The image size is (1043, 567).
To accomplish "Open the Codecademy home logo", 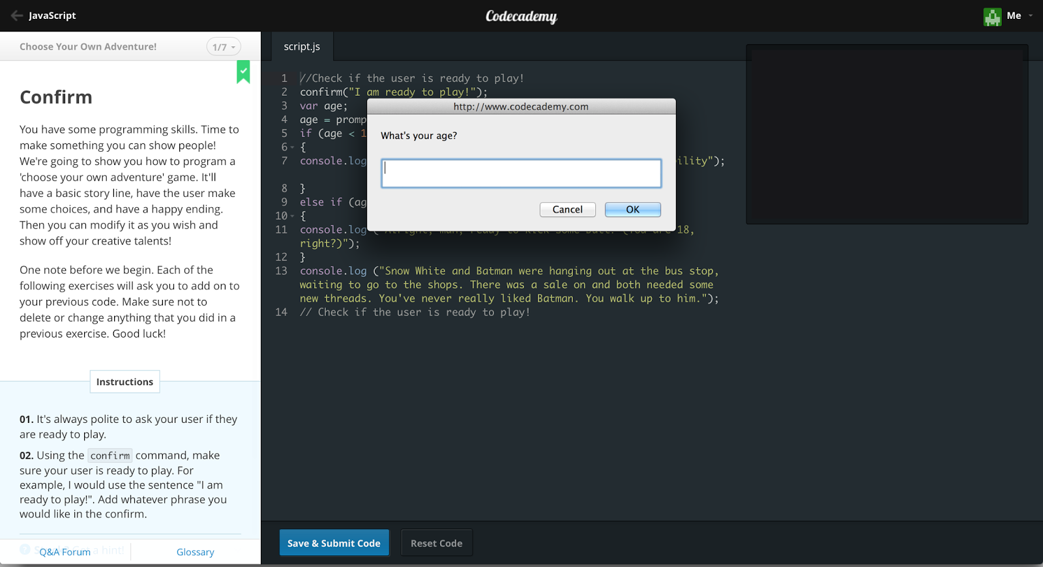I will pyautogui.click(x=521, y=16).
